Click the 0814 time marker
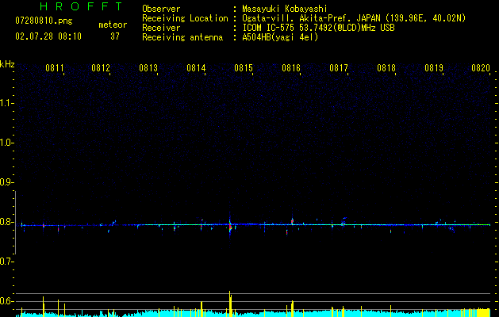This screenshot has width=499, height=317. click(x=196, y=68)
